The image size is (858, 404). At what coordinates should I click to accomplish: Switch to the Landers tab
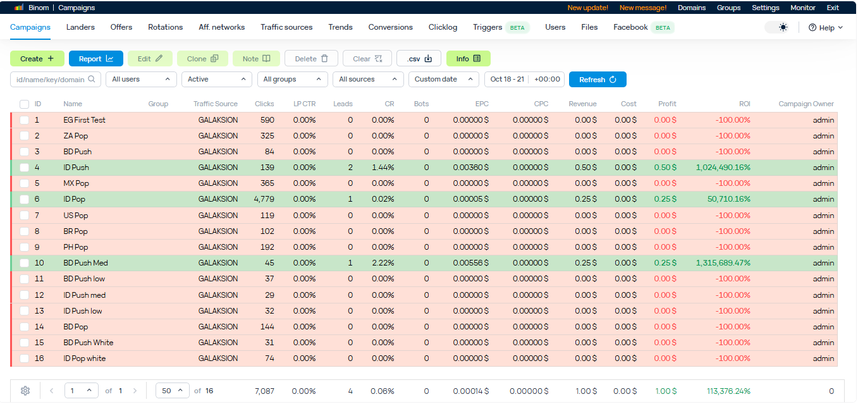coord(80,27)
